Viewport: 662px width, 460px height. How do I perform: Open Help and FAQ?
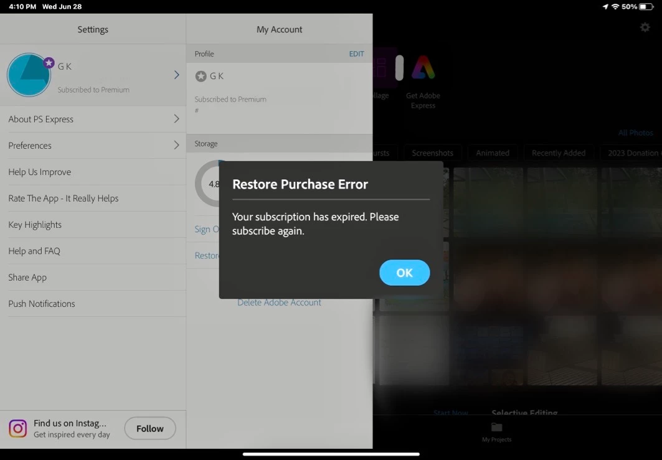93,251
